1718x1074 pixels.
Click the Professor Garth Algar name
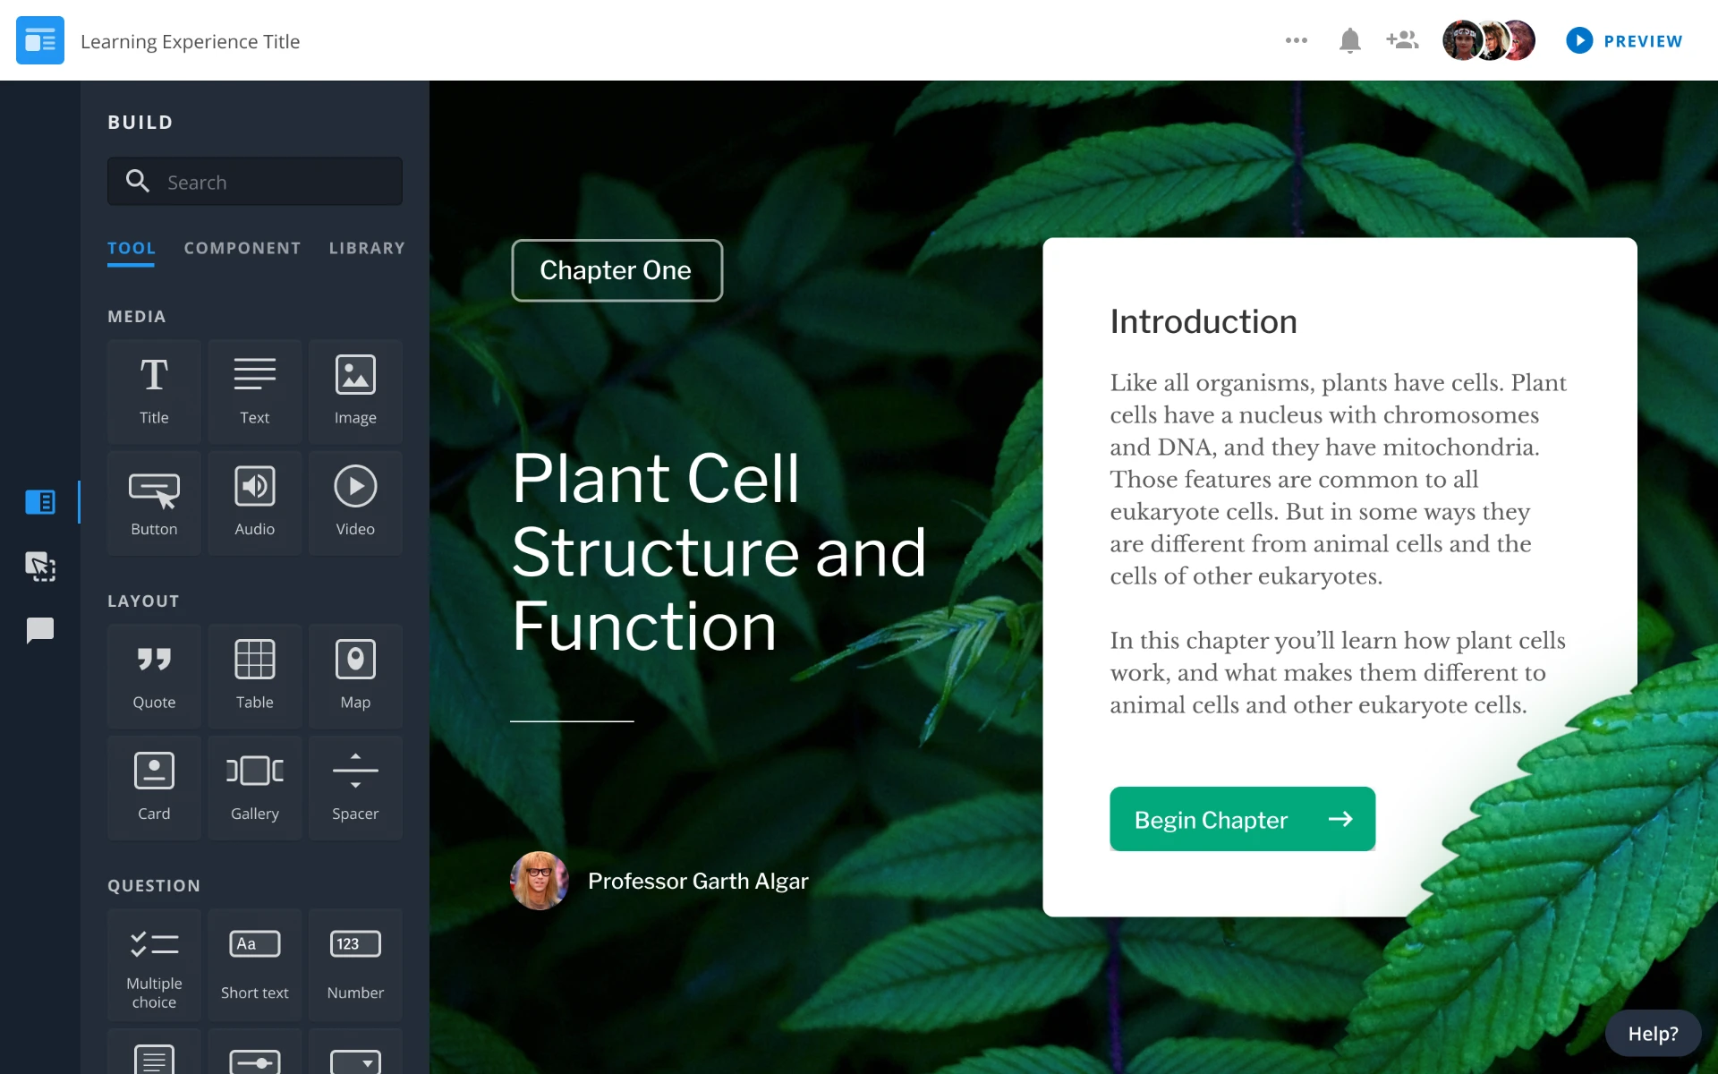tap(698, 882)
